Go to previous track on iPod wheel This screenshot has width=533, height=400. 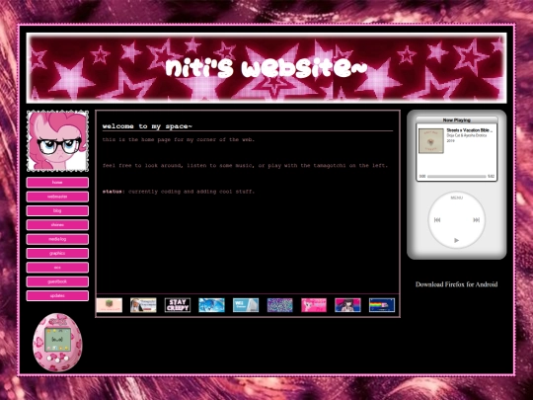coord(437,220)
